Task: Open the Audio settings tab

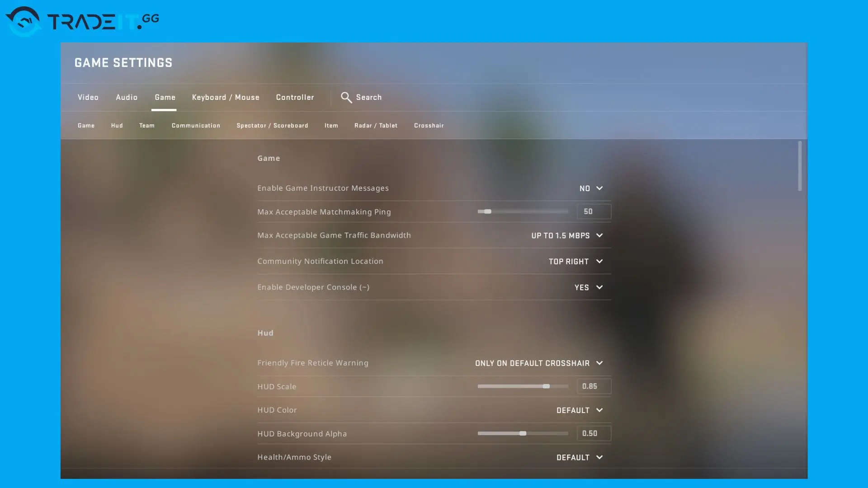Action: (x=127, y=97)
